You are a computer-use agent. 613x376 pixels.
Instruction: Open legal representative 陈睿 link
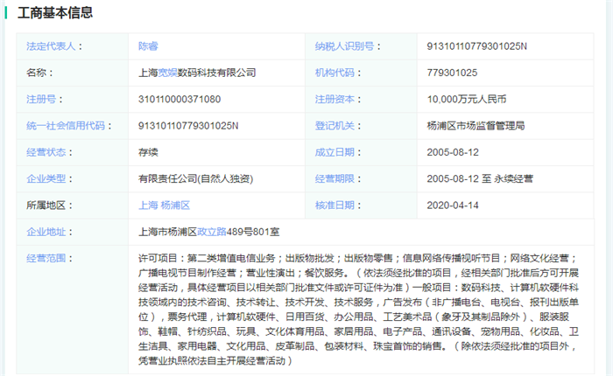148,45
